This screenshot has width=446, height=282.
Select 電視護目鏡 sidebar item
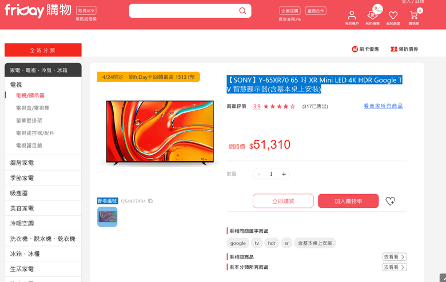coord(29,146)
